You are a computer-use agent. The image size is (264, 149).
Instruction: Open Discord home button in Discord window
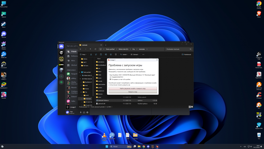[61, 46]
